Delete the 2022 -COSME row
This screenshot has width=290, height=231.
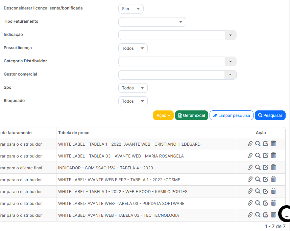click(273, 179)
